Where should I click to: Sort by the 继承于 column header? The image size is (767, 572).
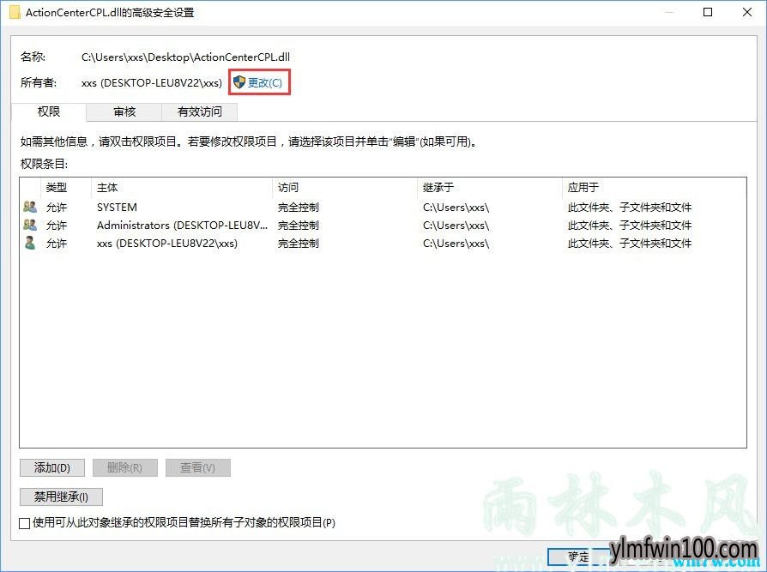490,187
